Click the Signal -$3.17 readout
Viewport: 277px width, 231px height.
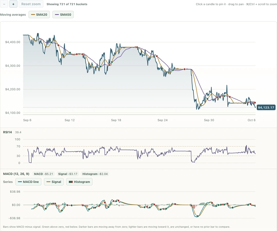(68, 174)
